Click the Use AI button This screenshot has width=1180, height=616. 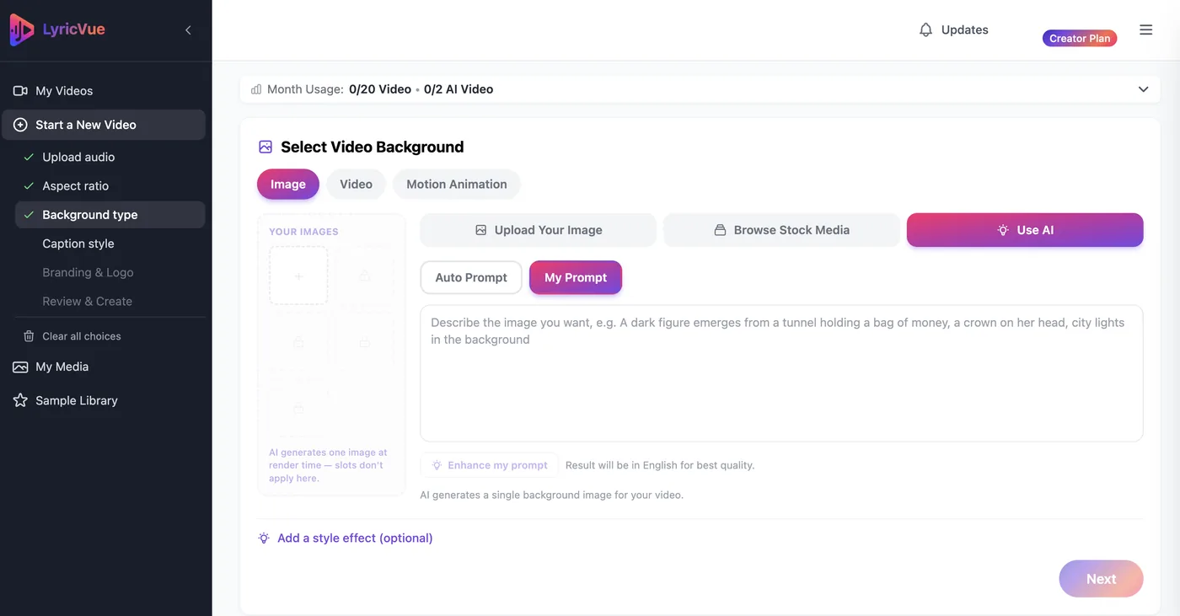(1025, 230)
